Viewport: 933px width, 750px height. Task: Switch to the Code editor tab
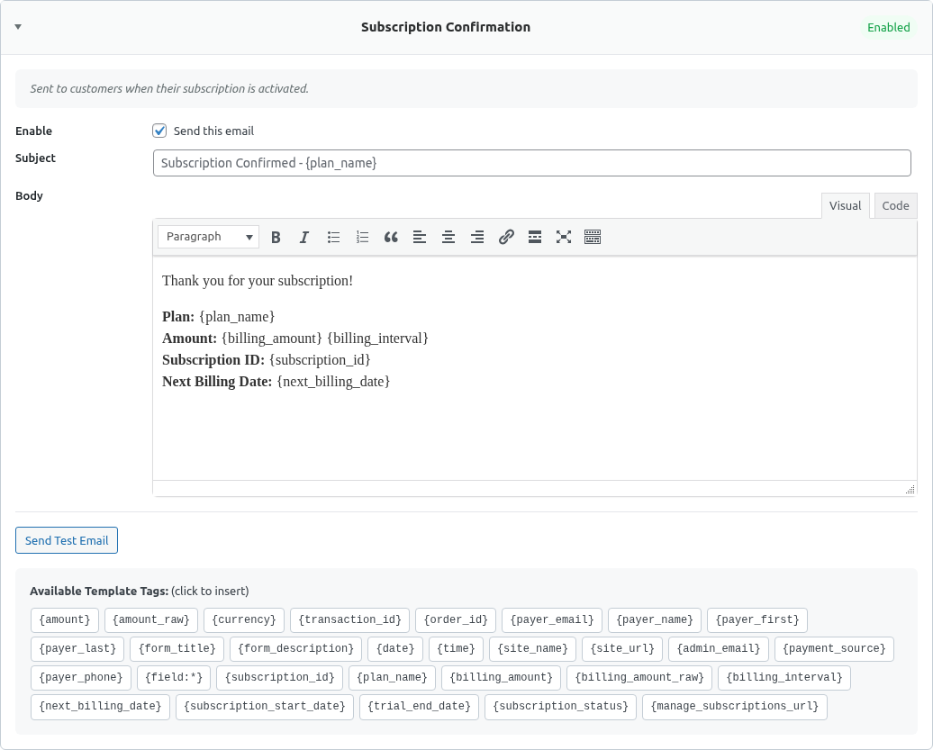point(895,205)
